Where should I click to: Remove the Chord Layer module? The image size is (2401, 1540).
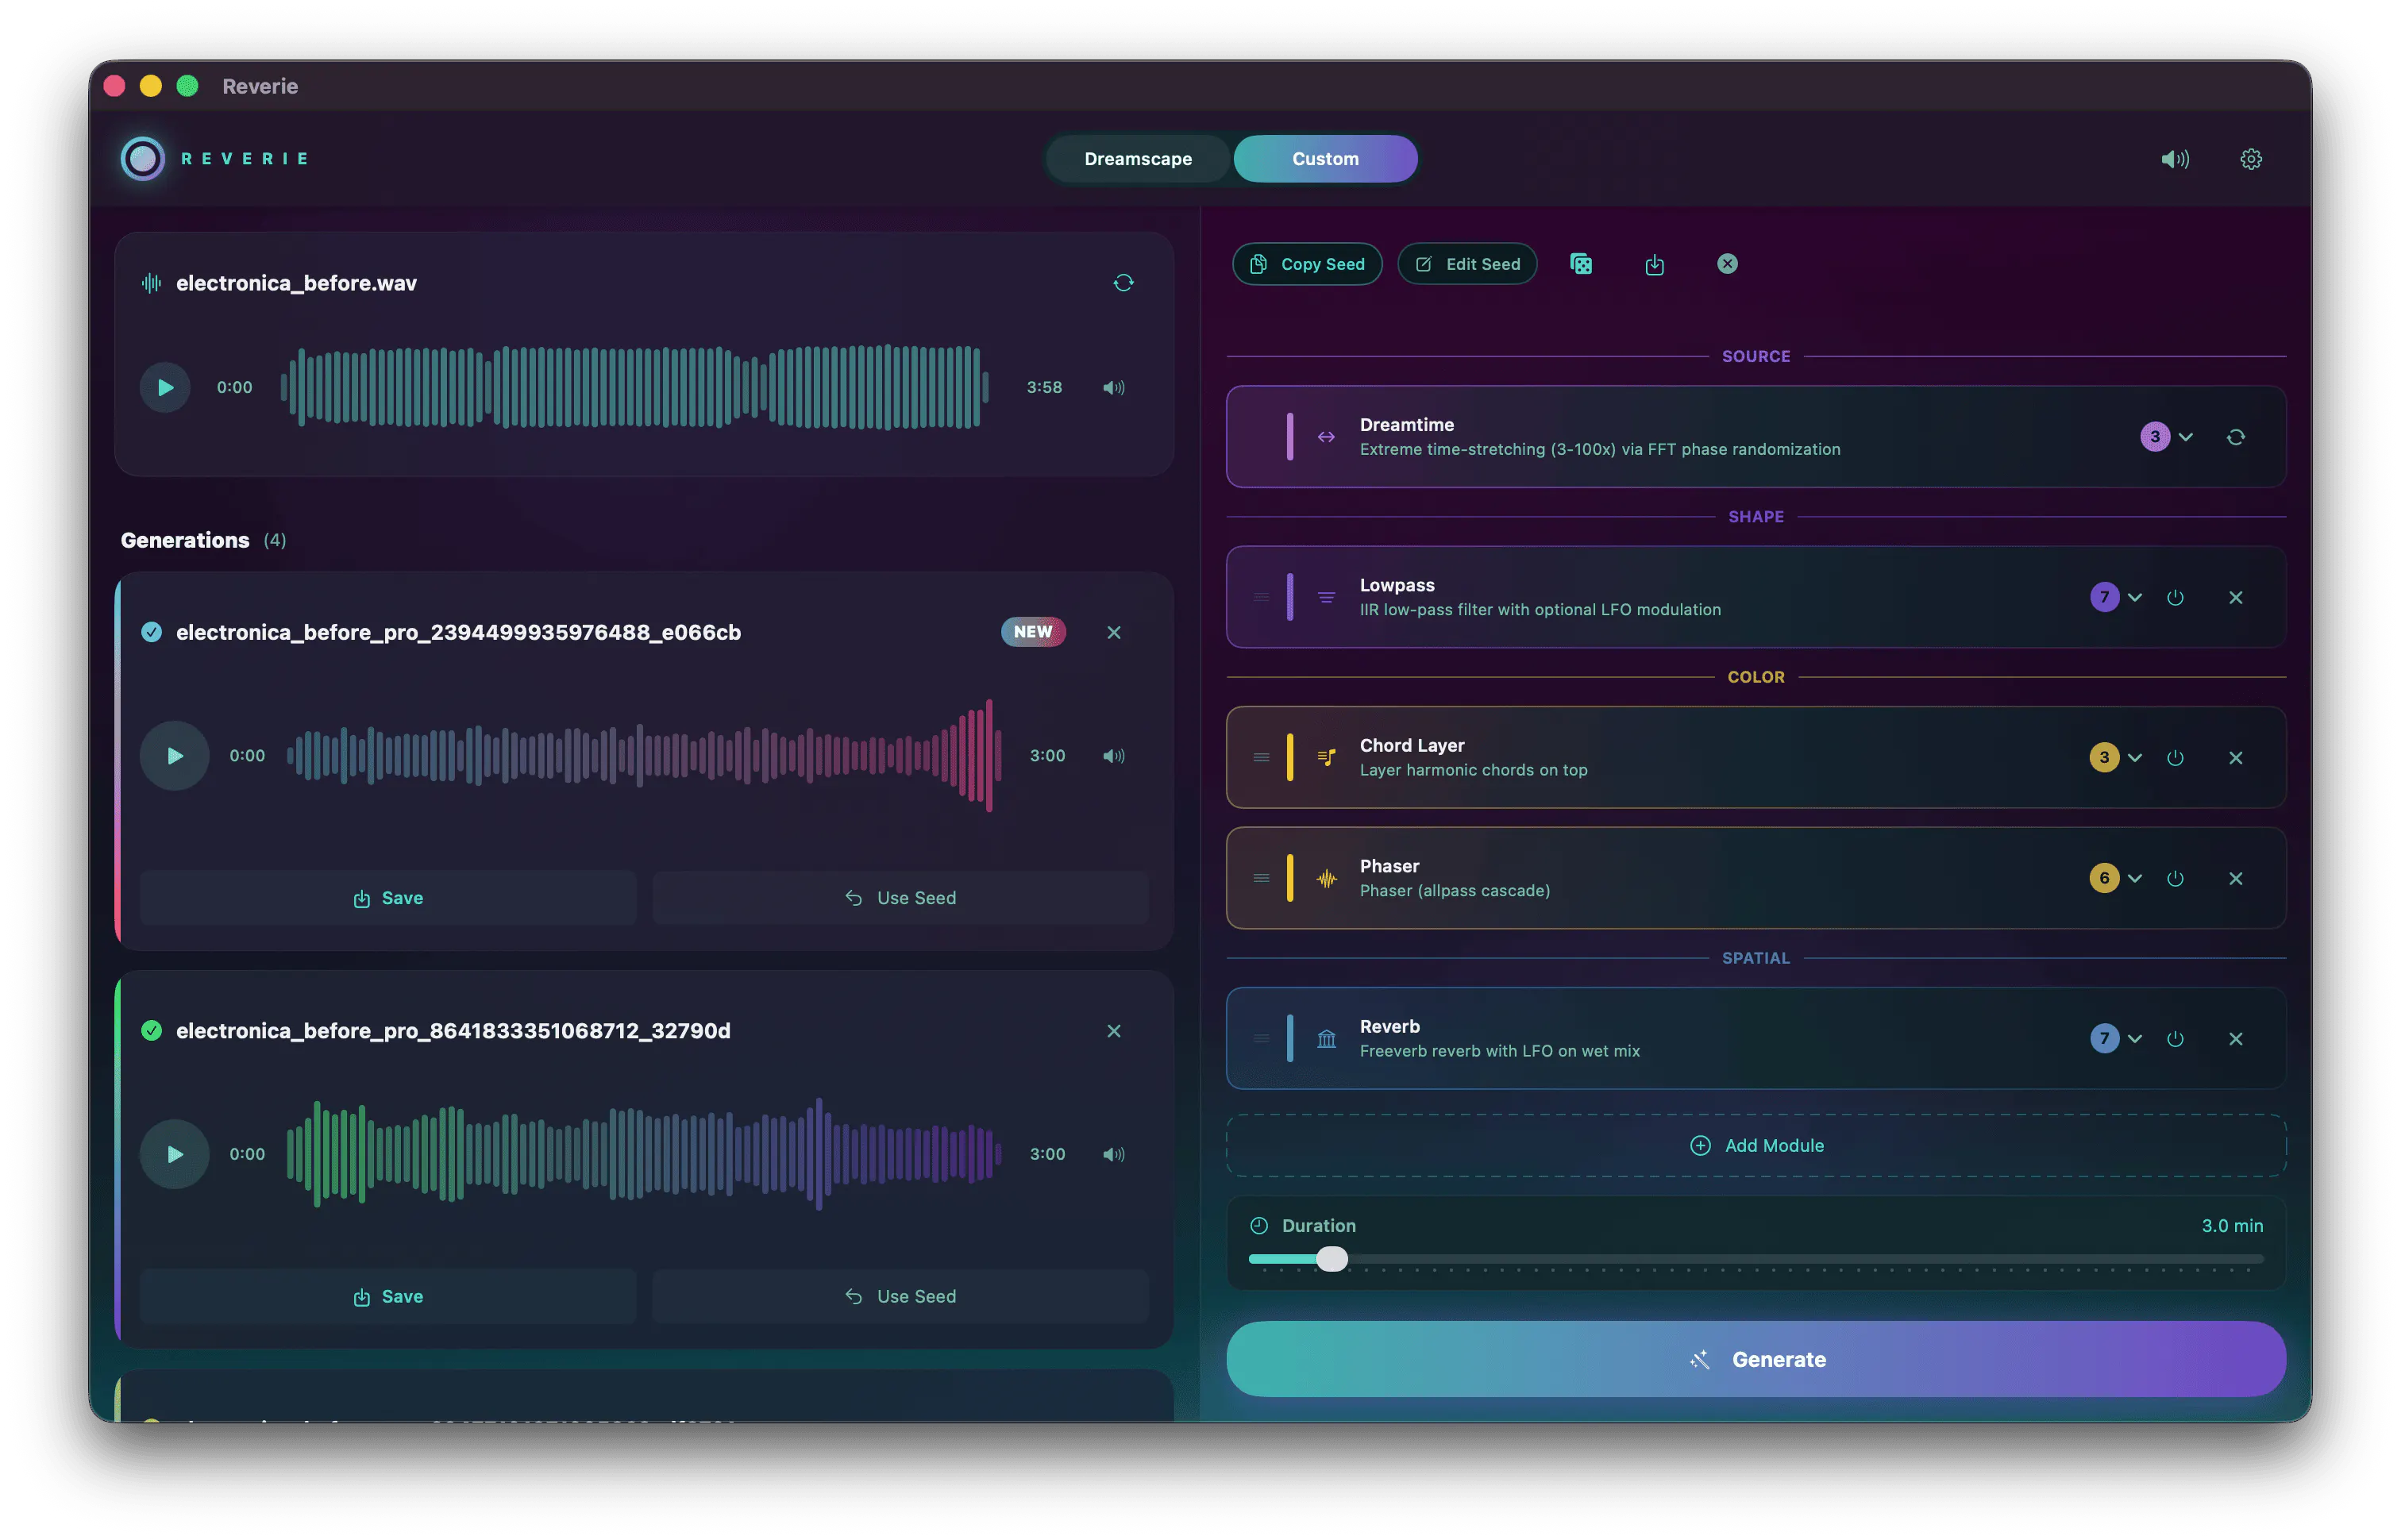(2235, 757)
